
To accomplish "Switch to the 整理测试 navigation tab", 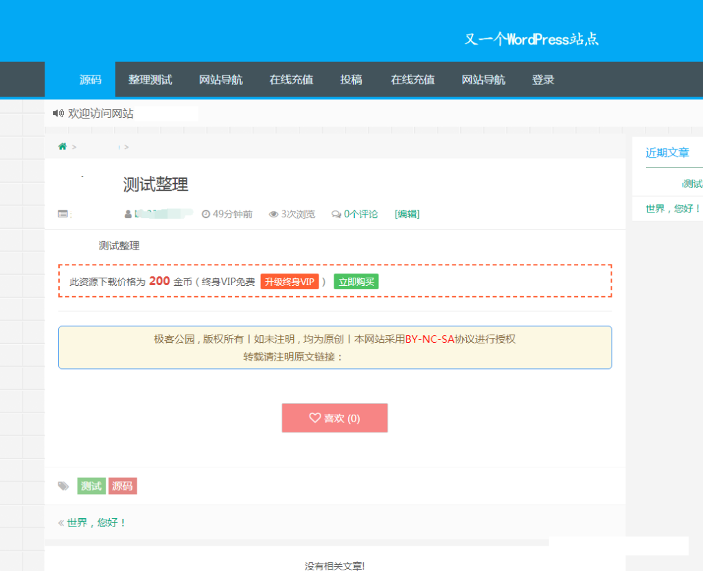I will click(150, 80).
